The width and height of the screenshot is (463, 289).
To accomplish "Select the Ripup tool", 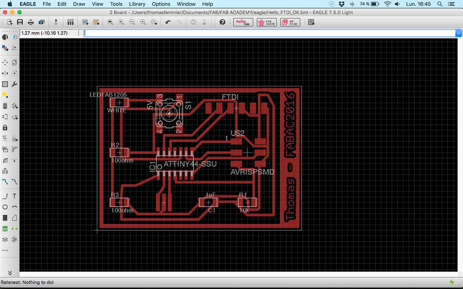I will pos(14,182).
